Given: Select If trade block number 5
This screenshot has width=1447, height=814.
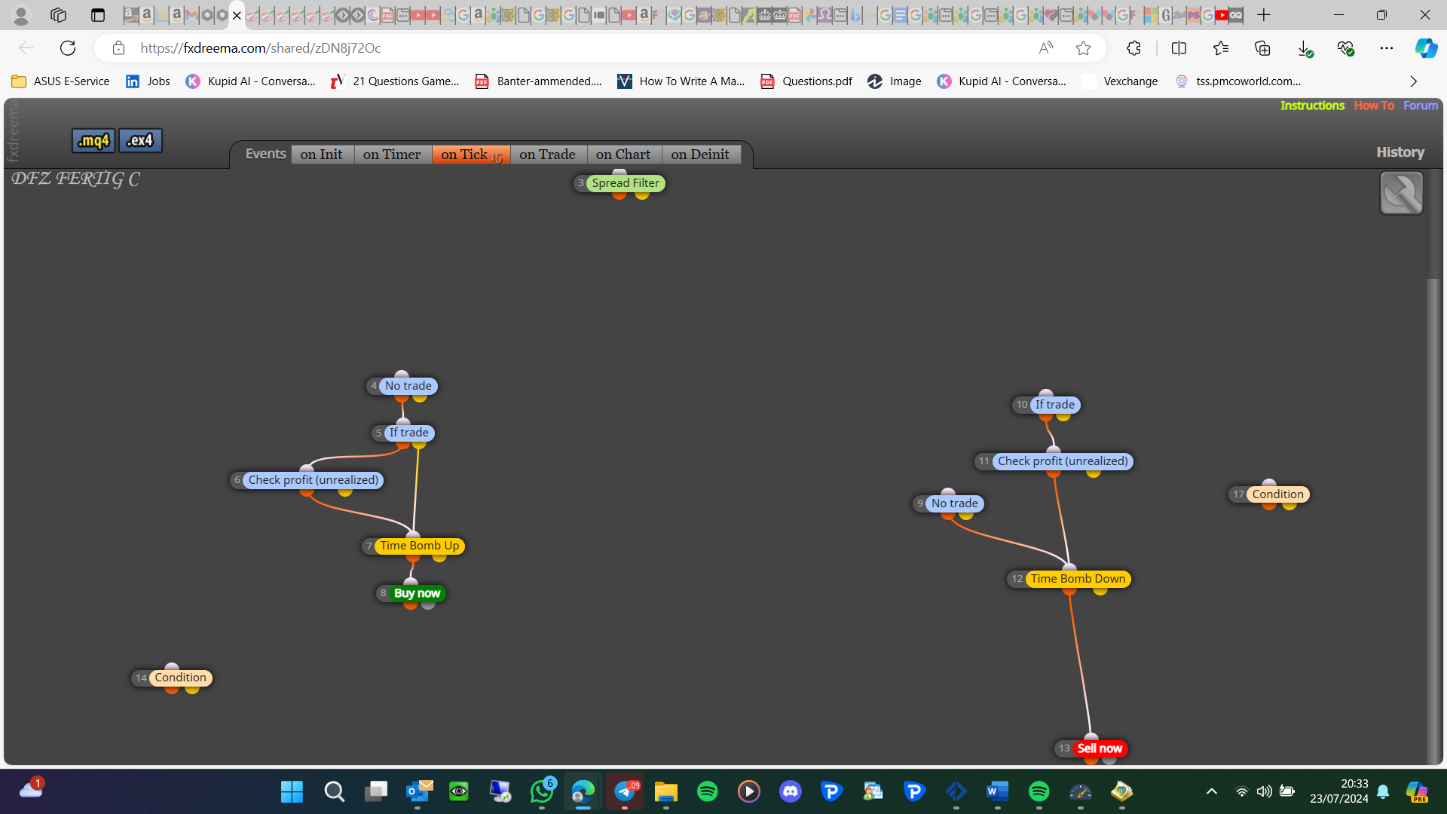Looking at the screenshot, I should coord(408,433).
